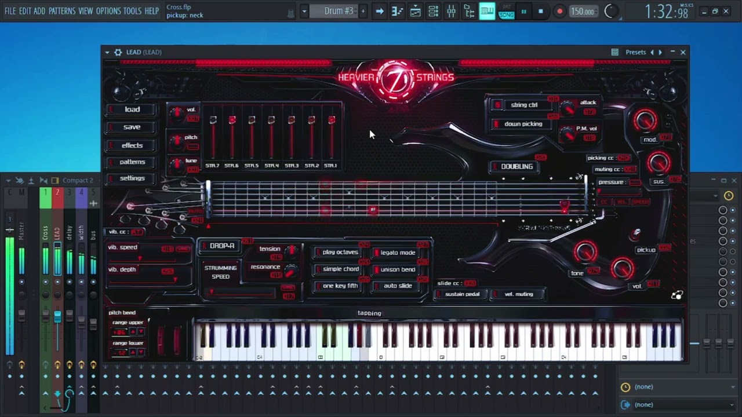Decrease pitch bend range lower arrow
Screen dimensions: 742x417
(x=140, y=353)
